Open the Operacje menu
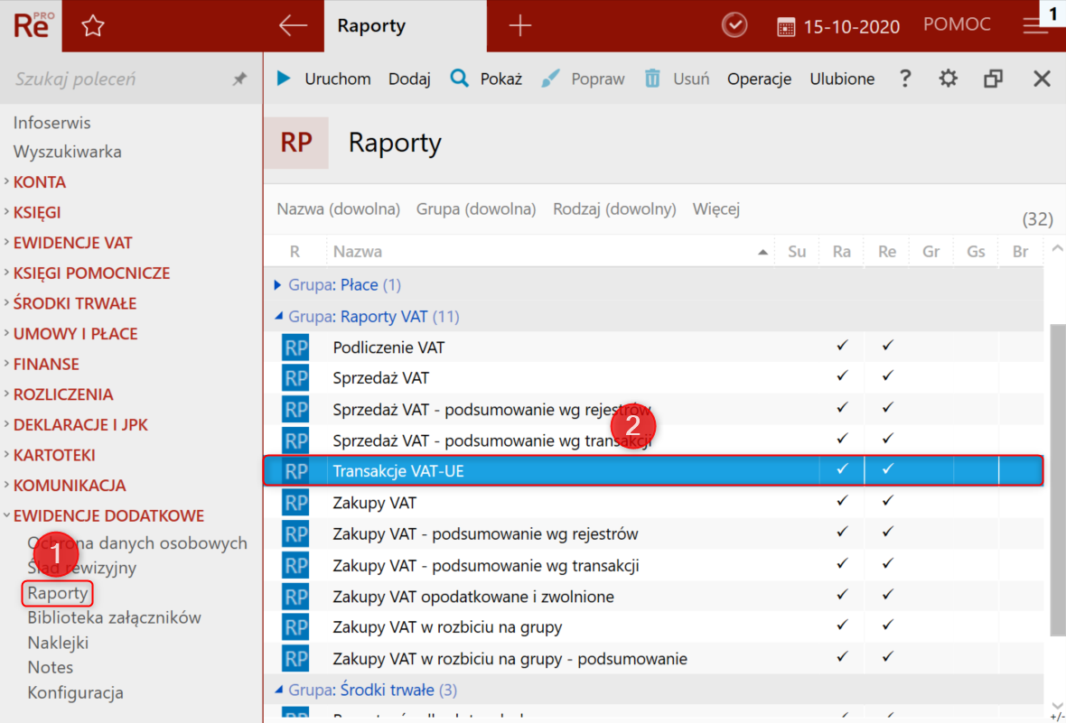The image size is (1066, 723). (759, 79)
